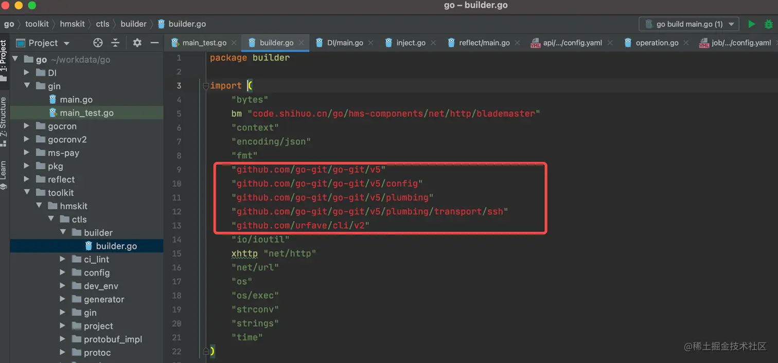Run the go build main.go configuration
This screenshot has height=363, width=778.
point(752,24)
